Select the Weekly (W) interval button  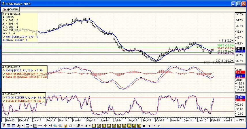coord(134,126)
